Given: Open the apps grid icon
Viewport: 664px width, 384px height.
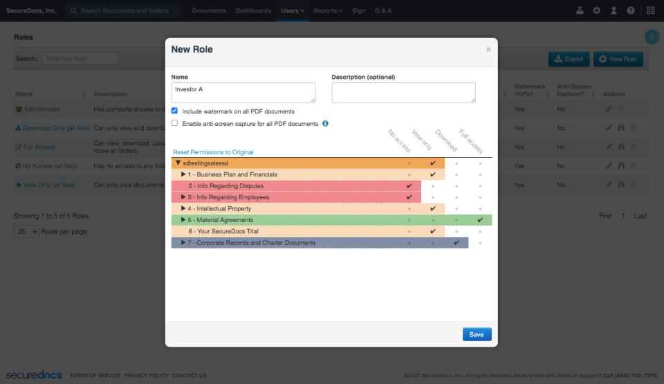Looking at the screenshot, I should (650, 10).
